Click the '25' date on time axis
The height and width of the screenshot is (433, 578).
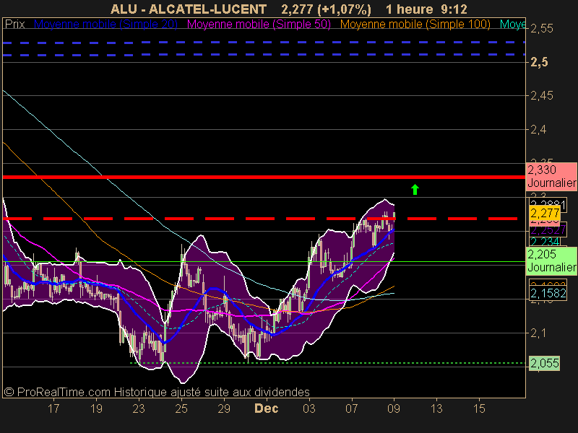pos(181,408)
